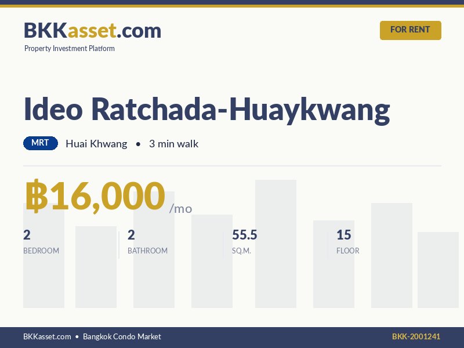Click the BKKasset.com logo in header
This screenshot has width=464, height=348.
pos(92,30)
